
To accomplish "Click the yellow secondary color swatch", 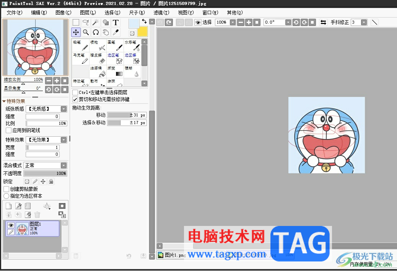I will point(142,32).
